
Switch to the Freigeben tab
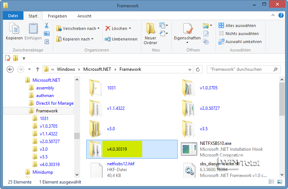[57, 16]
